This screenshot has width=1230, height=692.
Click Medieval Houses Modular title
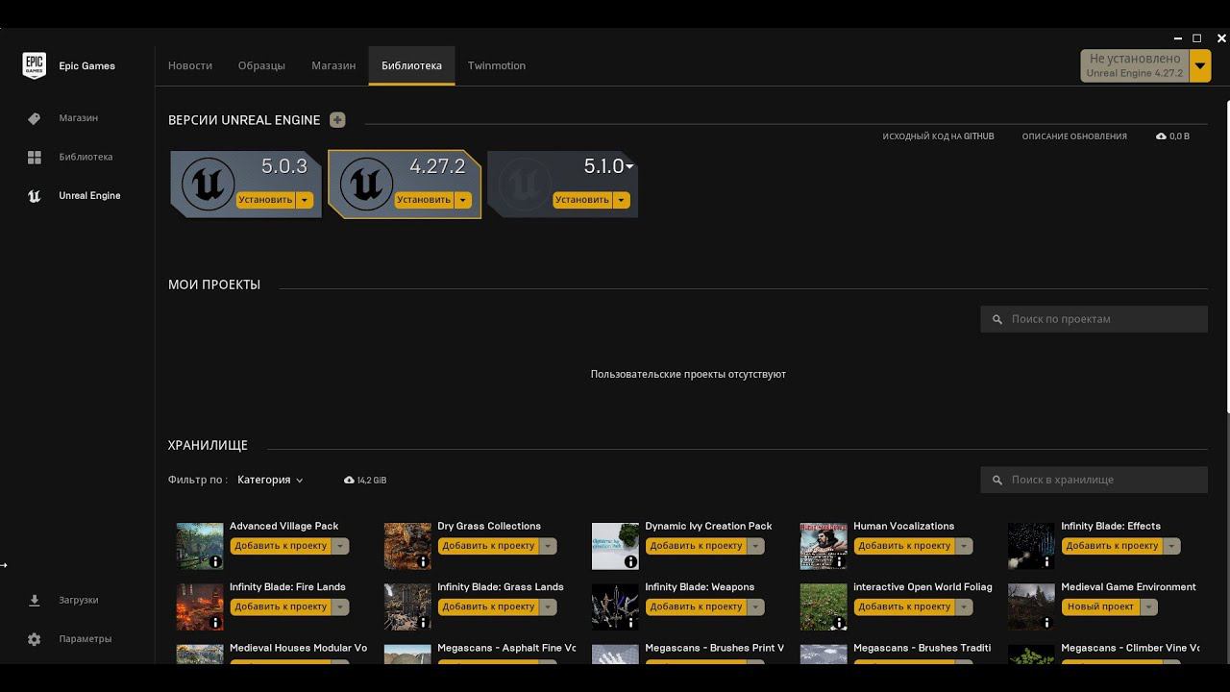pos(298,648)
